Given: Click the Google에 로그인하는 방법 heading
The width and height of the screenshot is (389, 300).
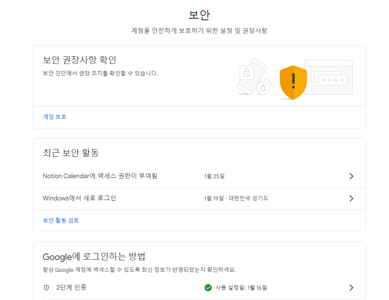Looking at the screenshot, I should (x=94, y=256).
